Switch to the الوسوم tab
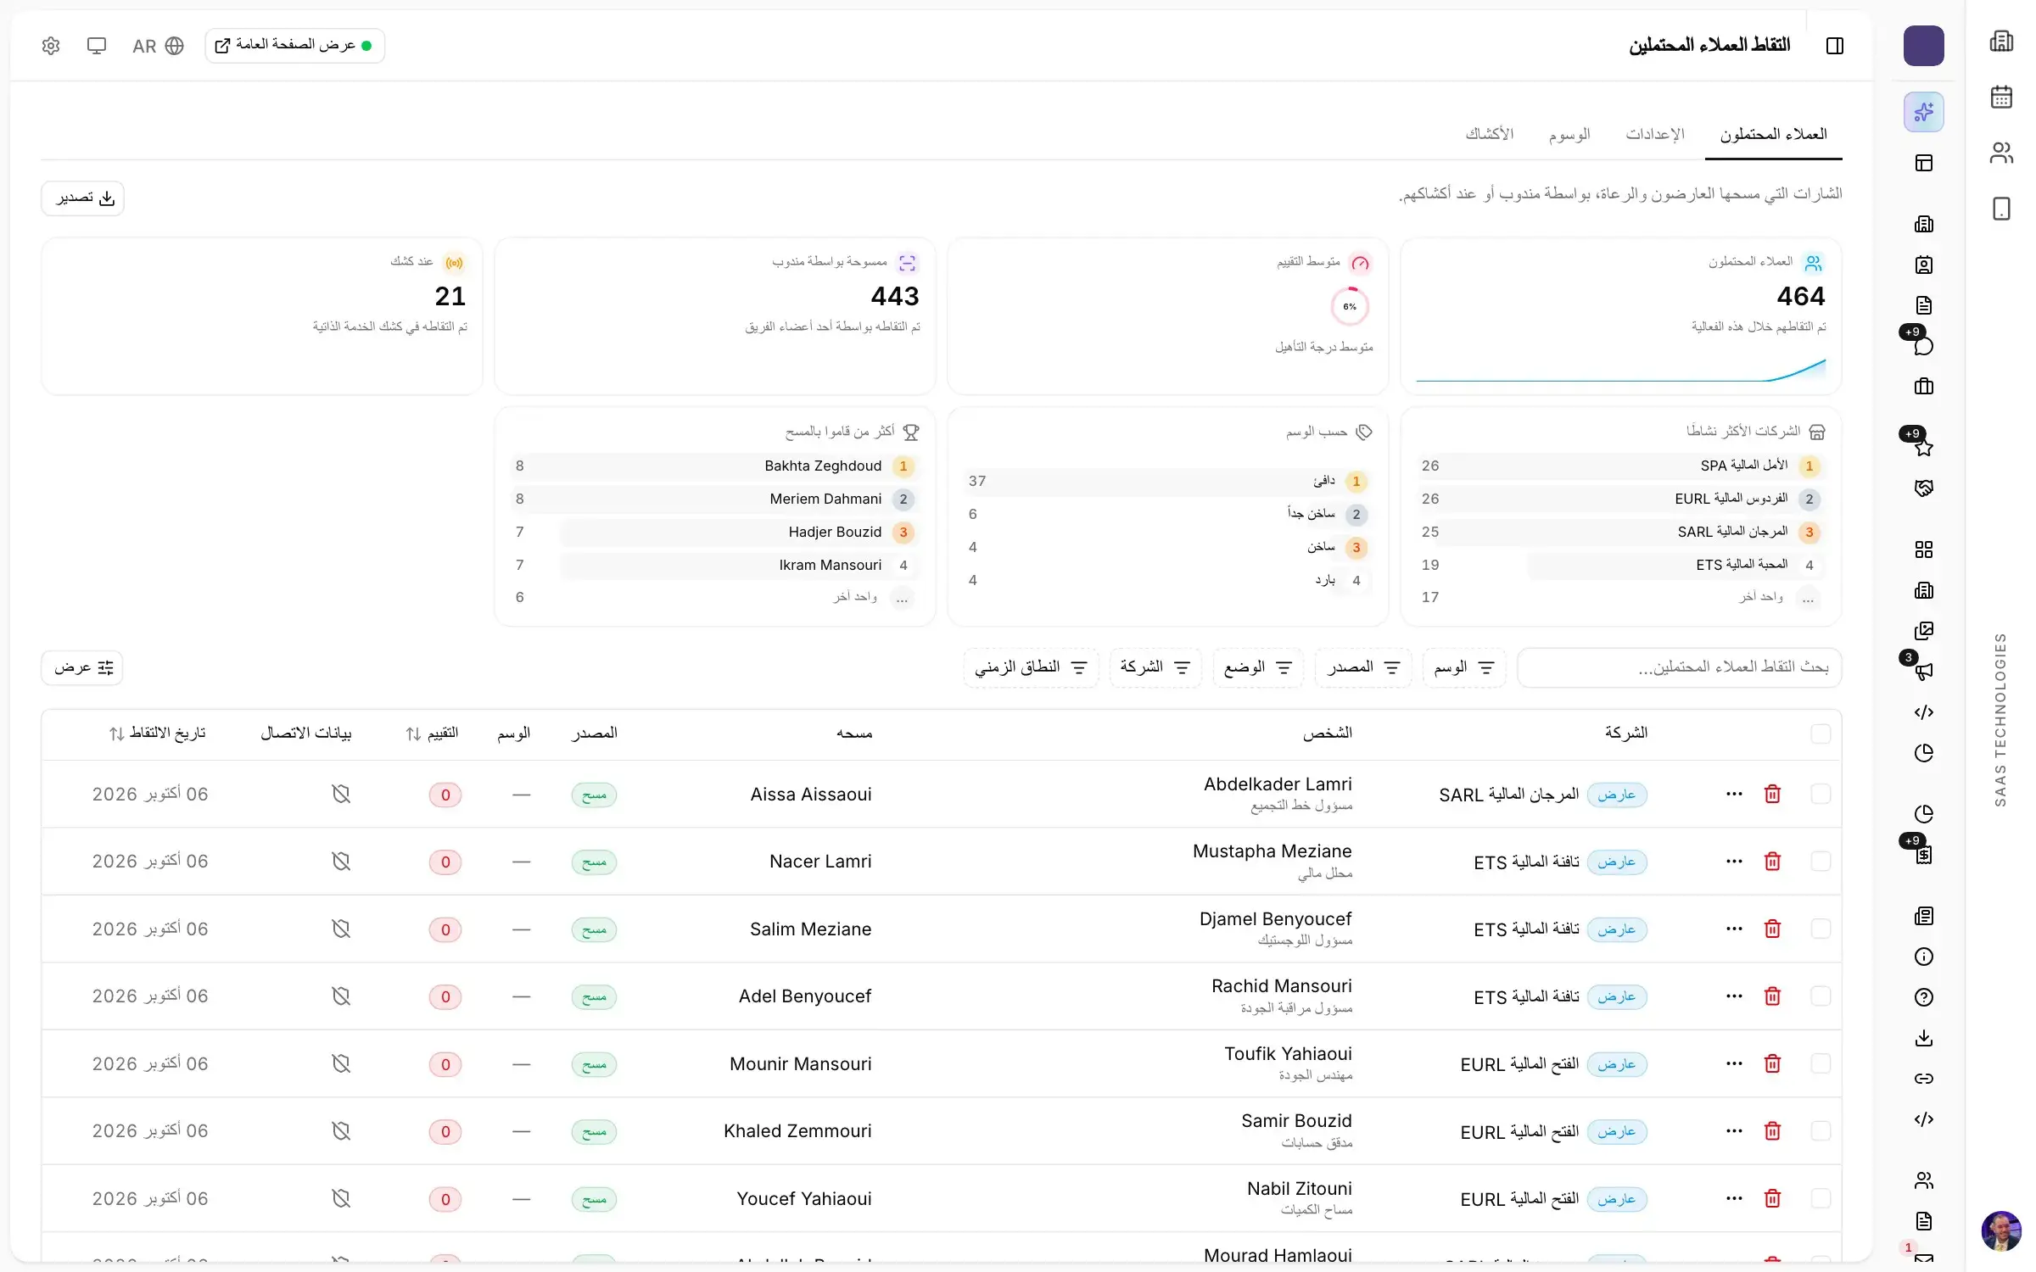Image resolution: width=2036 pixels, height=1272 pixels. coord(1569,134)
